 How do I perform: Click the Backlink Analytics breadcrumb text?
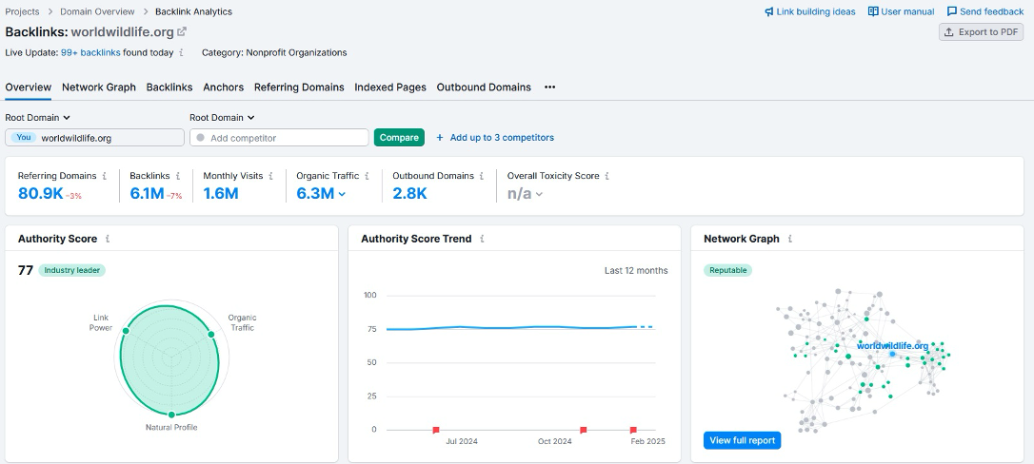[194, 11]
